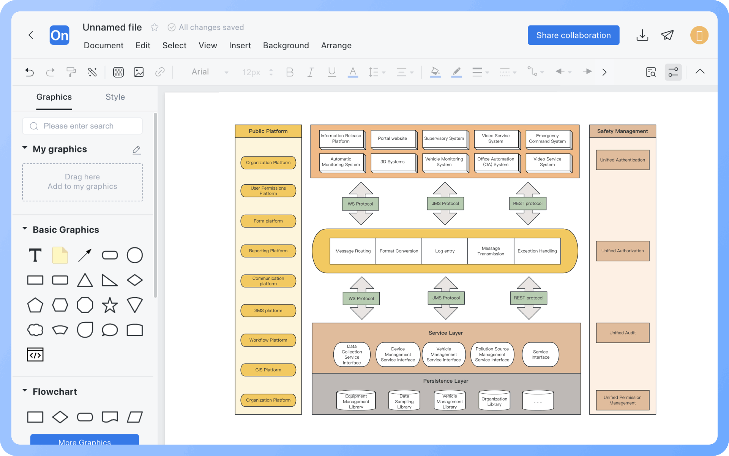Select the Basic Graphics diamond shape
729x456 pixels.
135,280
